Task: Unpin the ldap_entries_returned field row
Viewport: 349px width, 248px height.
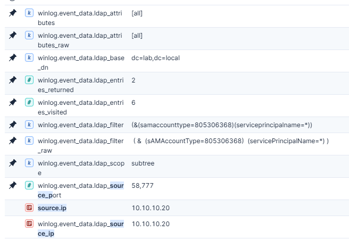Action: [x=13, y=80]
